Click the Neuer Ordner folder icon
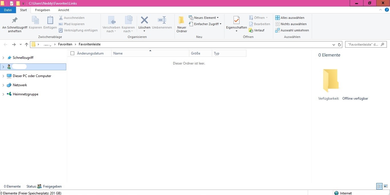 182,20
